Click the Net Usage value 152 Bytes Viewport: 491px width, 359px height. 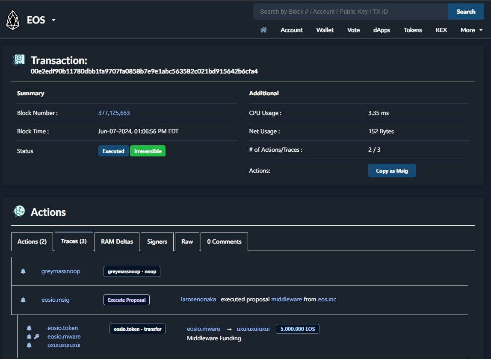pos(381,132)
